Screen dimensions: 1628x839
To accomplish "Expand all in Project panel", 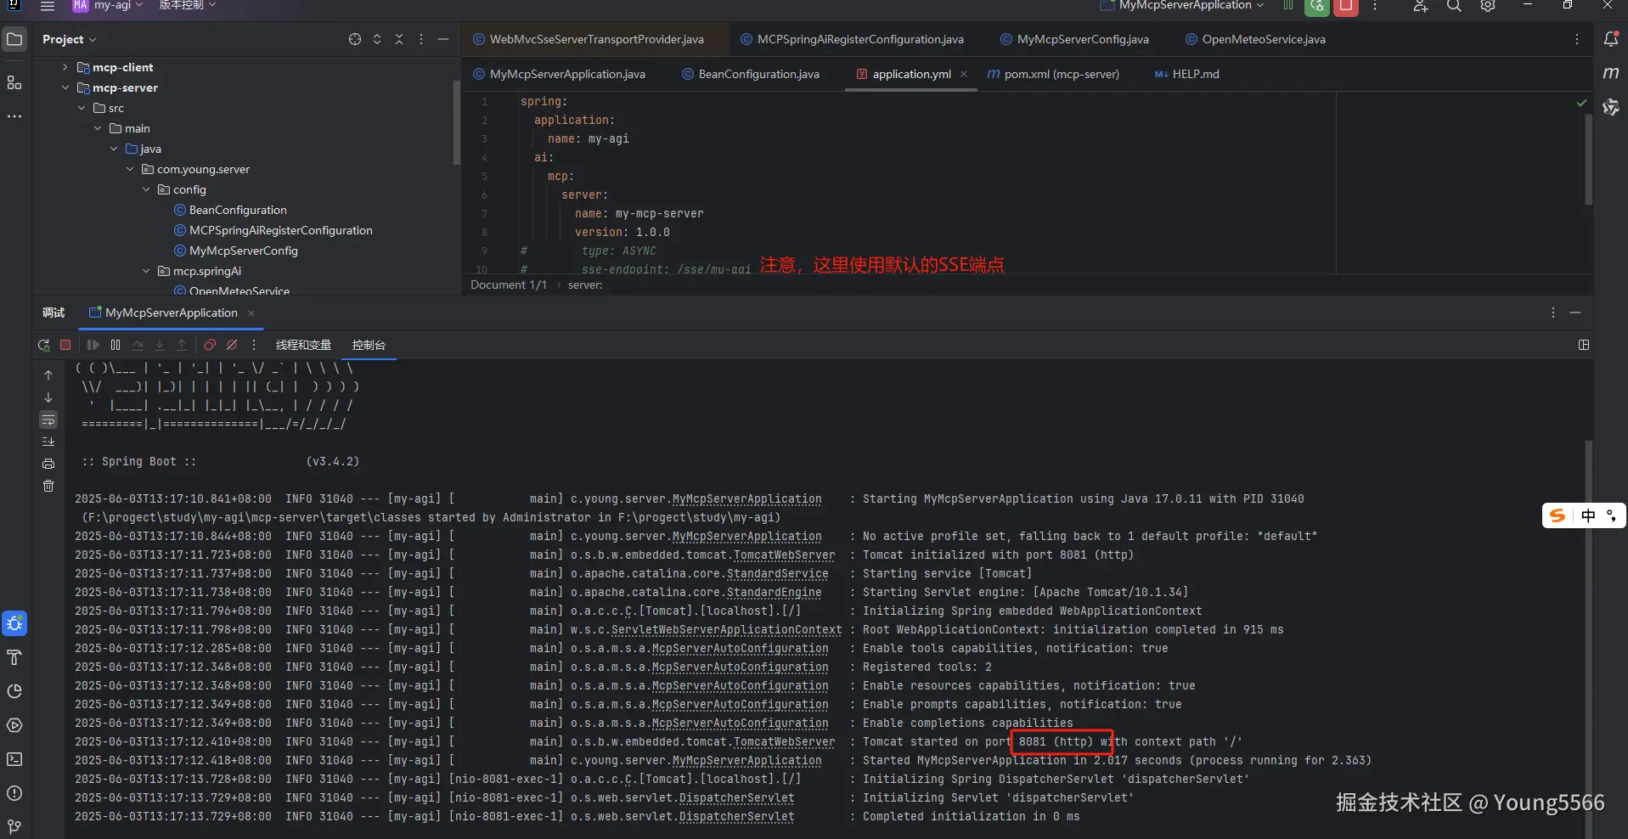I will (377, 39).
